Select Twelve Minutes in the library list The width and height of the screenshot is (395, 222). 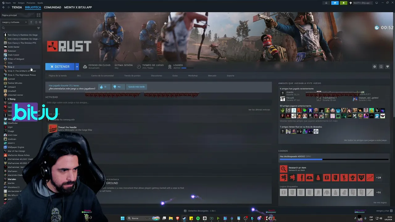click(15, 83)
